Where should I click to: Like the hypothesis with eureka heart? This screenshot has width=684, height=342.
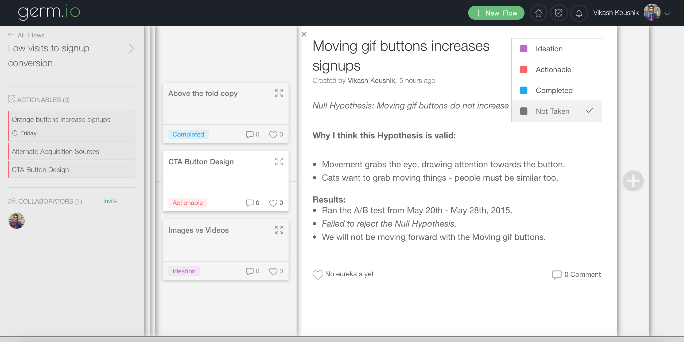[x=318, y=274]
